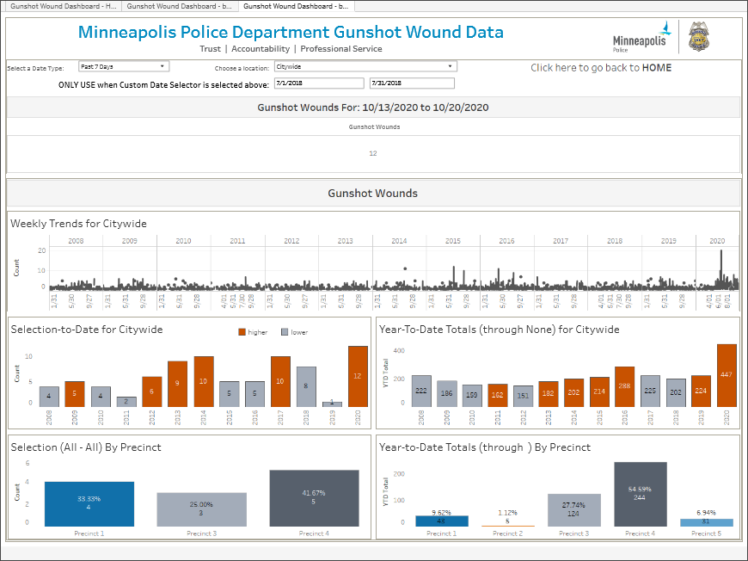
Task: Click the 2016 year-to-date bar labeled 288
Action: [x=624, y=386]
